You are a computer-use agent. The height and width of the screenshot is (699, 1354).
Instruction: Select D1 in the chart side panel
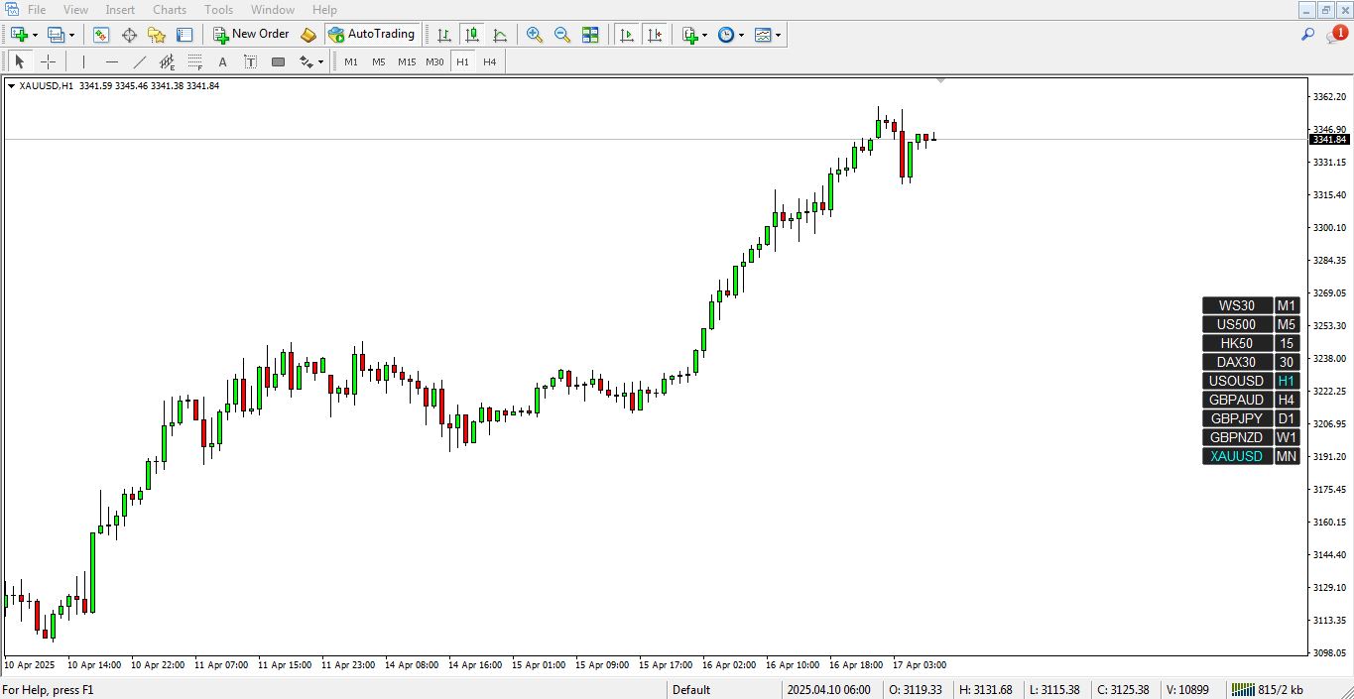pyautogui.click(x=1287, y=418)
